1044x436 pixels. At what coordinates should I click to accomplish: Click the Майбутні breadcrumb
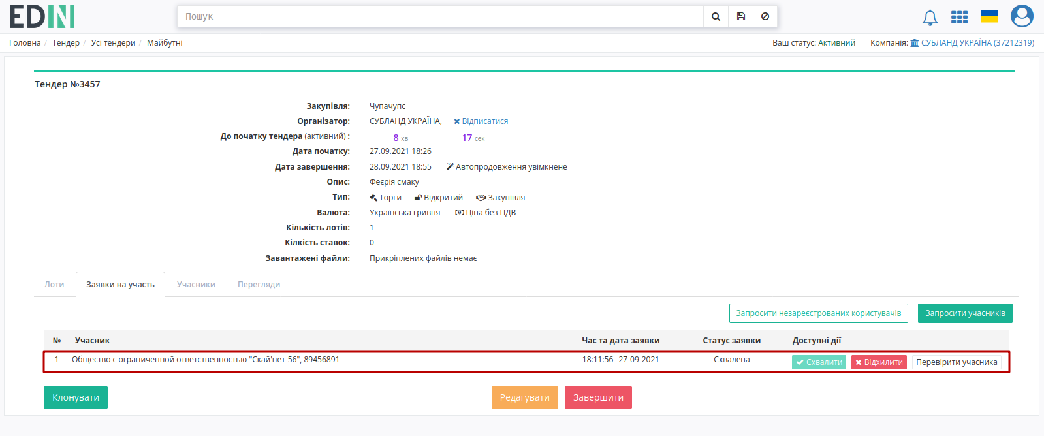point(165,43)
